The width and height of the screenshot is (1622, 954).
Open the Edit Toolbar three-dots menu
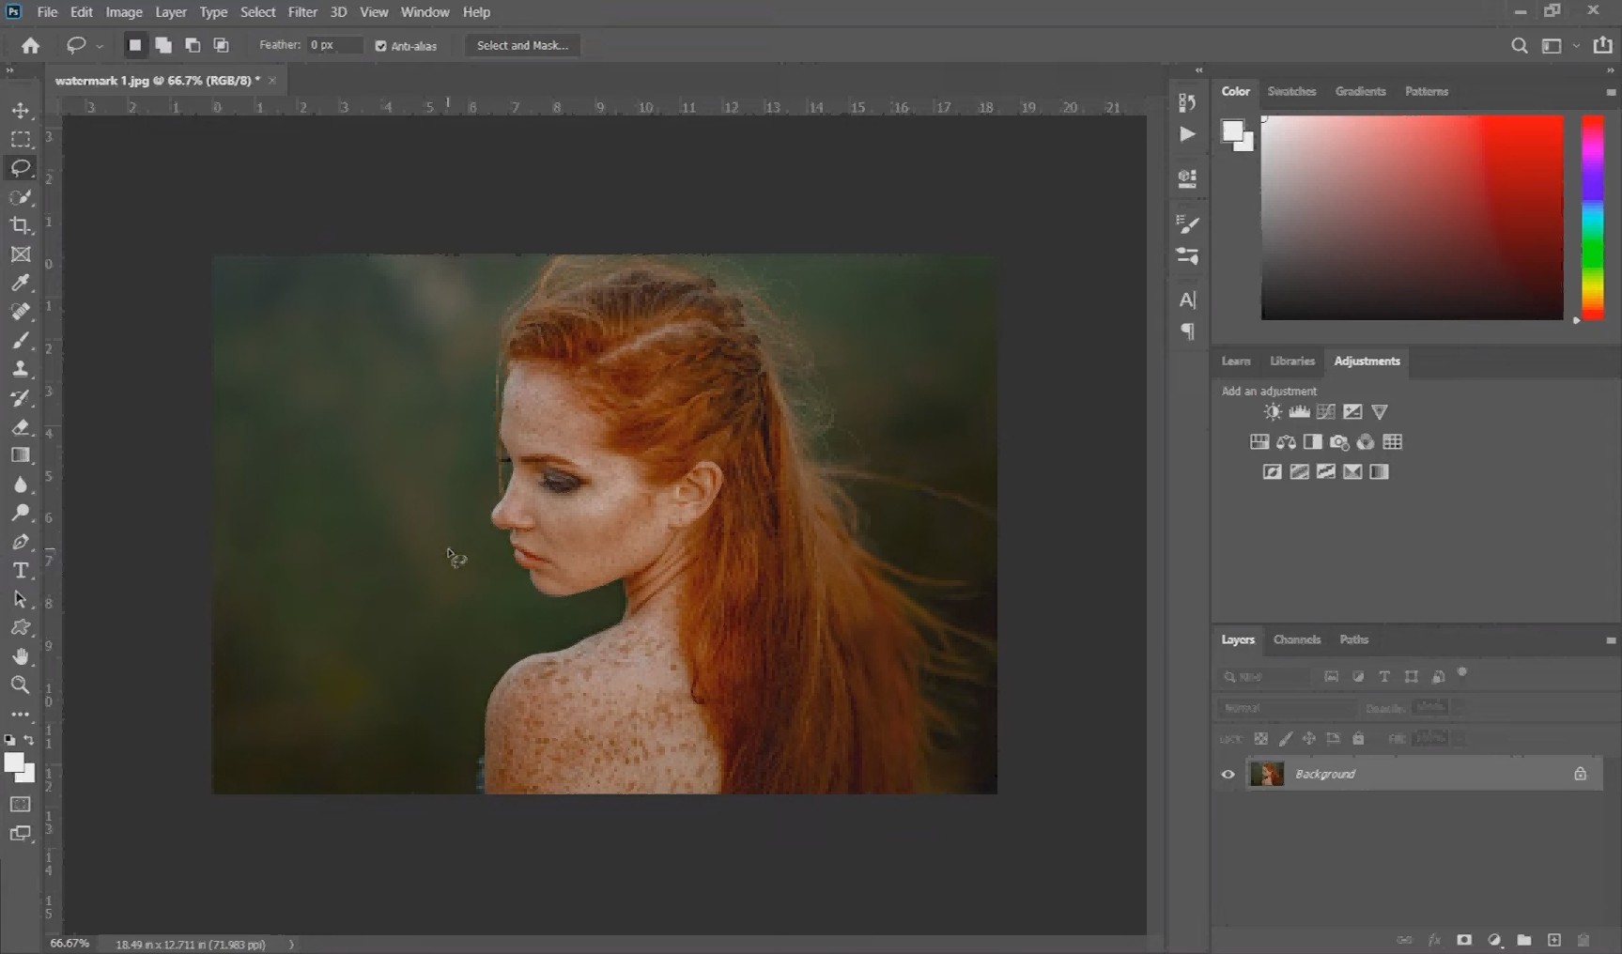[x=21, y=714]
